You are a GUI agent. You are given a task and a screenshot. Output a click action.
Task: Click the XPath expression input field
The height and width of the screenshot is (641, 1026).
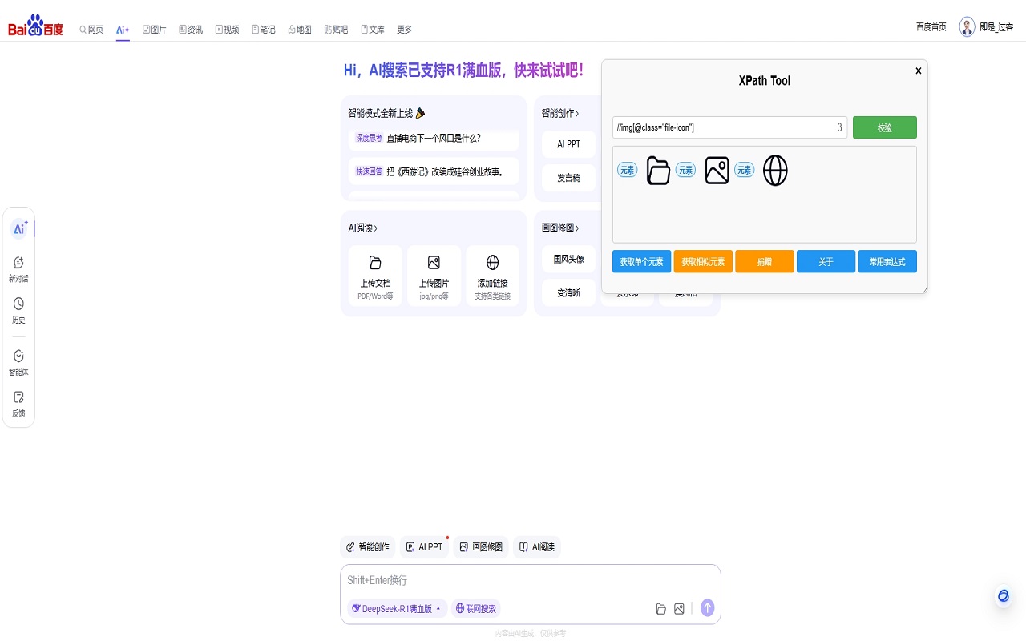[729, 127]
